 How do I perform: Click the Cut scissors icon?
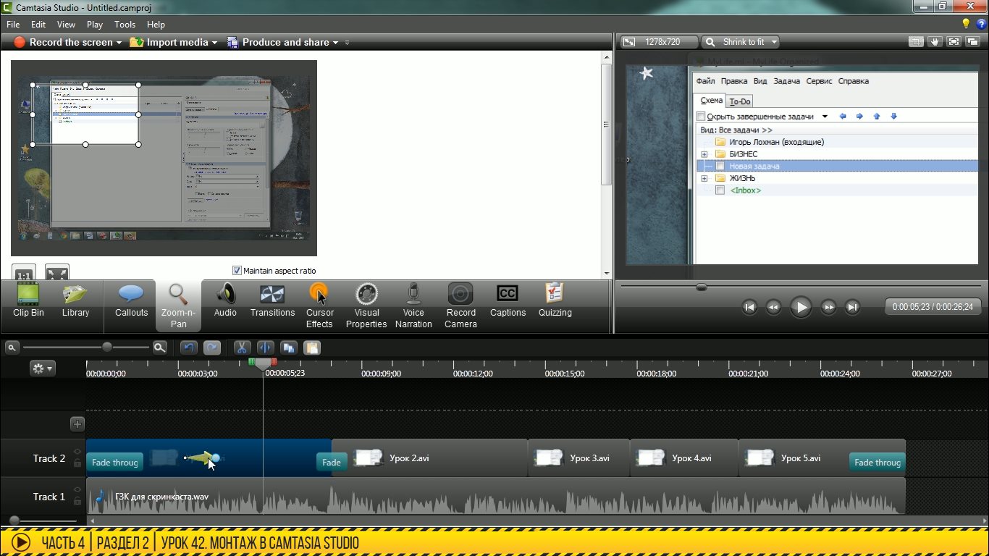coord(243,347)
